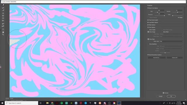Uncheck the Show Mask checkbox
Screen dimensions: 187x105
148,39
